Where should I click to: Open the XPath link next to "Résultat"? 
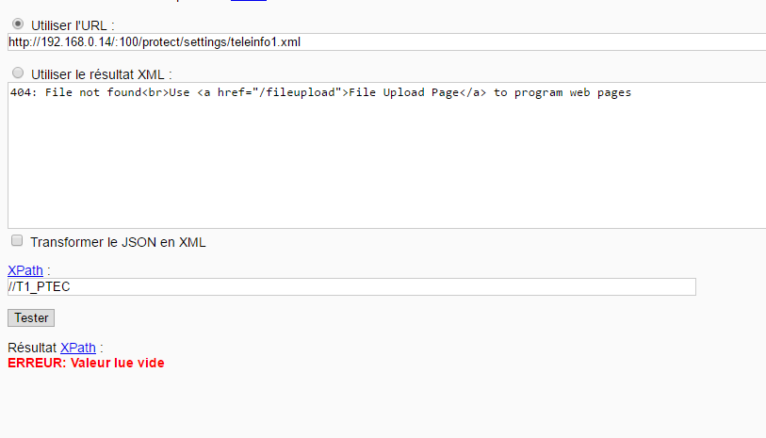coord(78,348)
